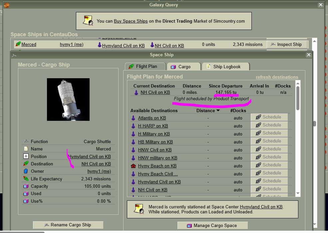The height and width of the screenshot is (233, 328).
Task: Open hymy1 (me) owner link in ships list
Action: (72, 44)
